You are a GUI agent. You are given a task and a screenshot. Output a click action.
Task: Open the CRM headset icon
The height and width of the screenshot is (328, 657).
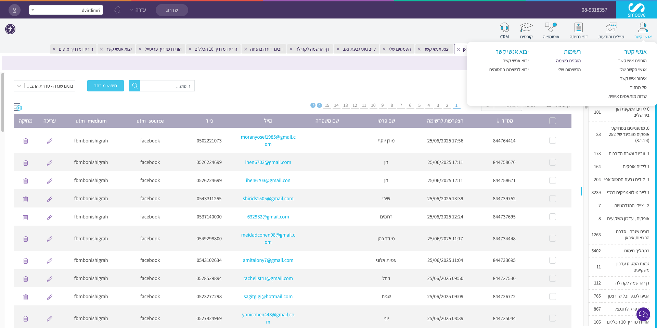[x=504, y=27]
